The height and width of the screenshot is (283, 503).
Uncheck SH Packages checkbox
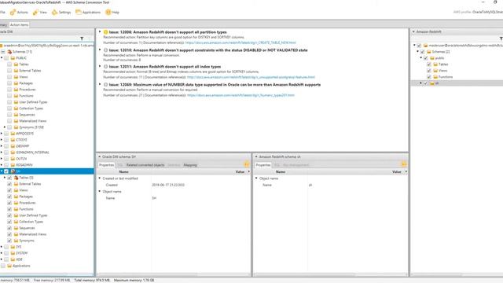pos(9,197)
